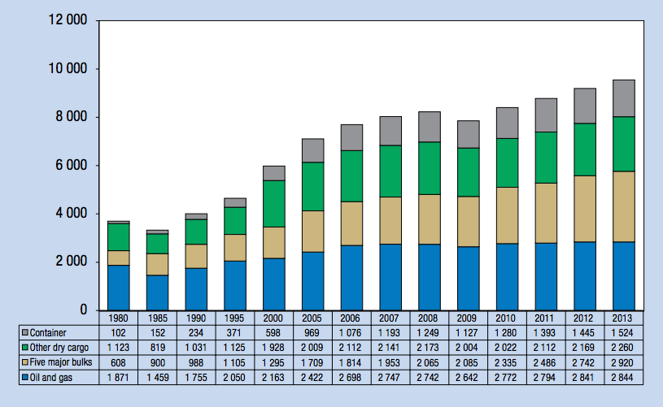The width and height of the screenshot is (663, 407).
Task: Click the tan Five major bulks legend swatch
Action: tap(24, 362)
